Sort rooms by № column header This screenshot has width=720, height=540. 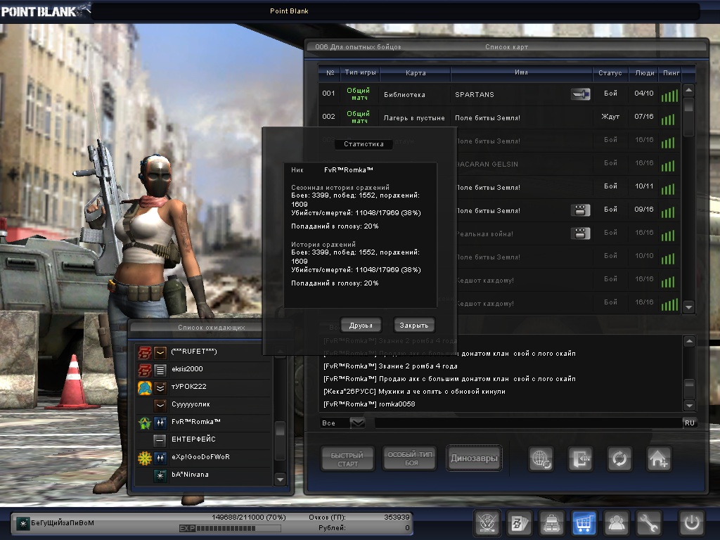[330, 72]
